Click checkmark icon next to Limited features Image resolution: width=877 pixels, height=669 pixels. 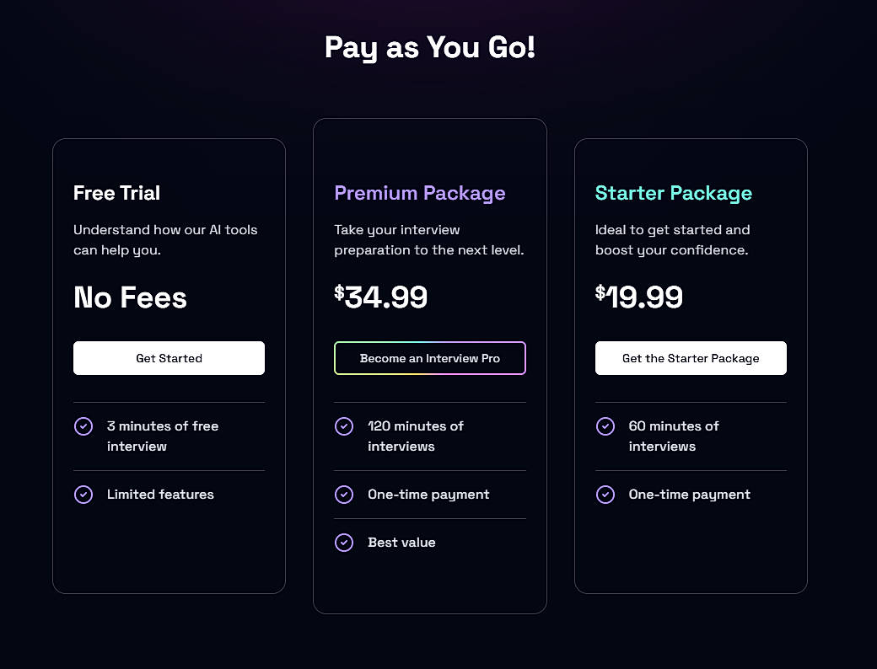(83, 495)
